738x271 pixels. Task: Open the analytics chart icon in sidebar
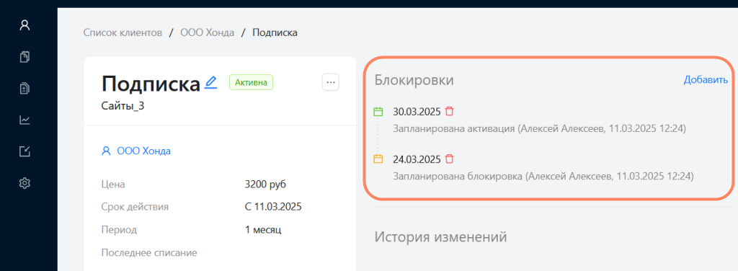pos(25,120)
